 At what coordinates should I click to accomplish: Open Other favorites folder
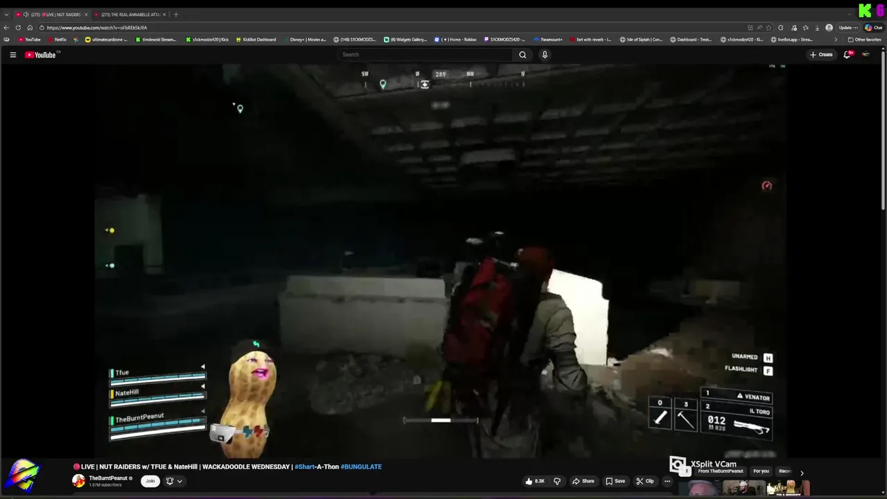coord(865,40)
